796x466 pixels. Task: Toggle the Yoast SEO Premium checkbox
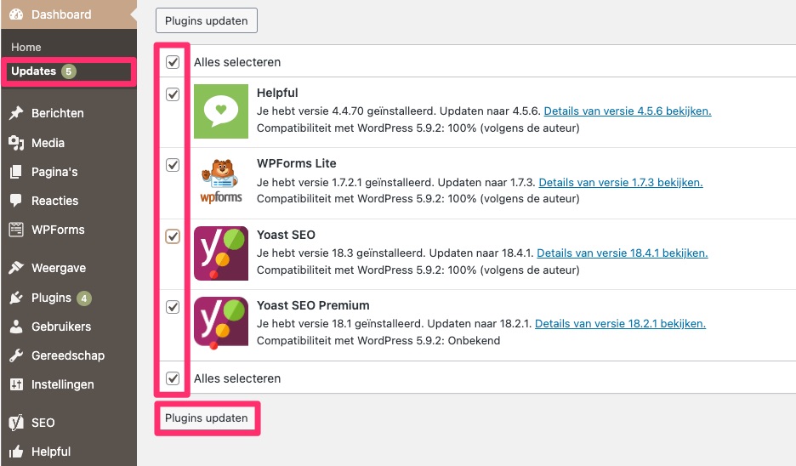coord(173,307)
